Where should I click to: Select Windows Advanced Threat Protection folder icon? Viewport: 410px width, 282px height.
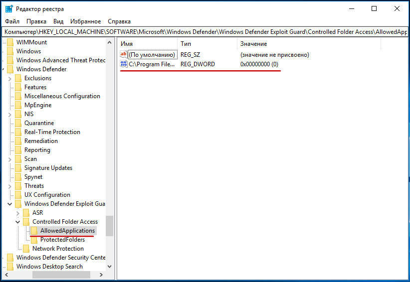coord(10,60)
